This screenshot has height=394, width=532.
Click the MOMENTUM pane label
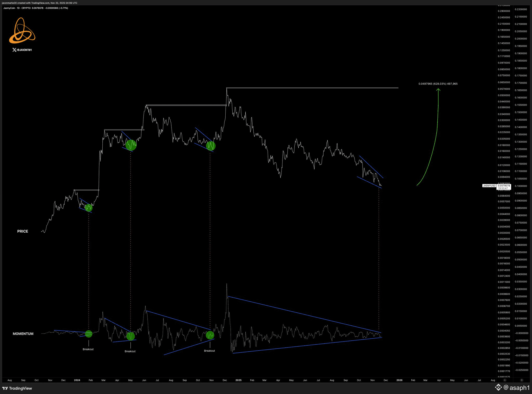click(23, 334)
